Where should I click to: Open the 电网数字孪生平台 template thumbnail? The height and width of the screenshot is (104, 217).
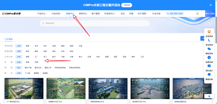(x=66, y=89)
